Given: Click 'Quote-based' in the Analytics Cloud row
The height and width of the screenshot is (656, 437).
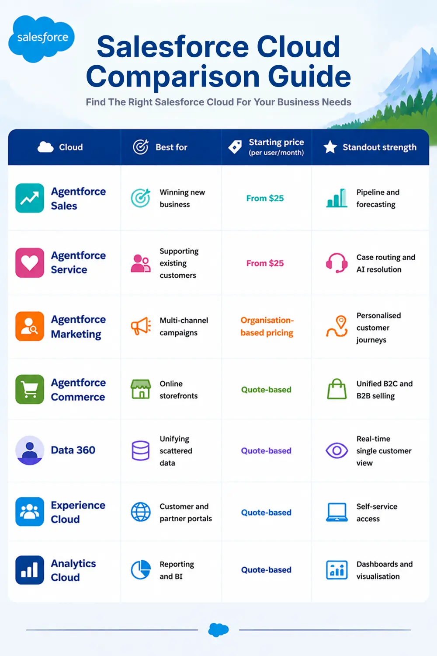Looking at the screenshot, I should point(266,570).
